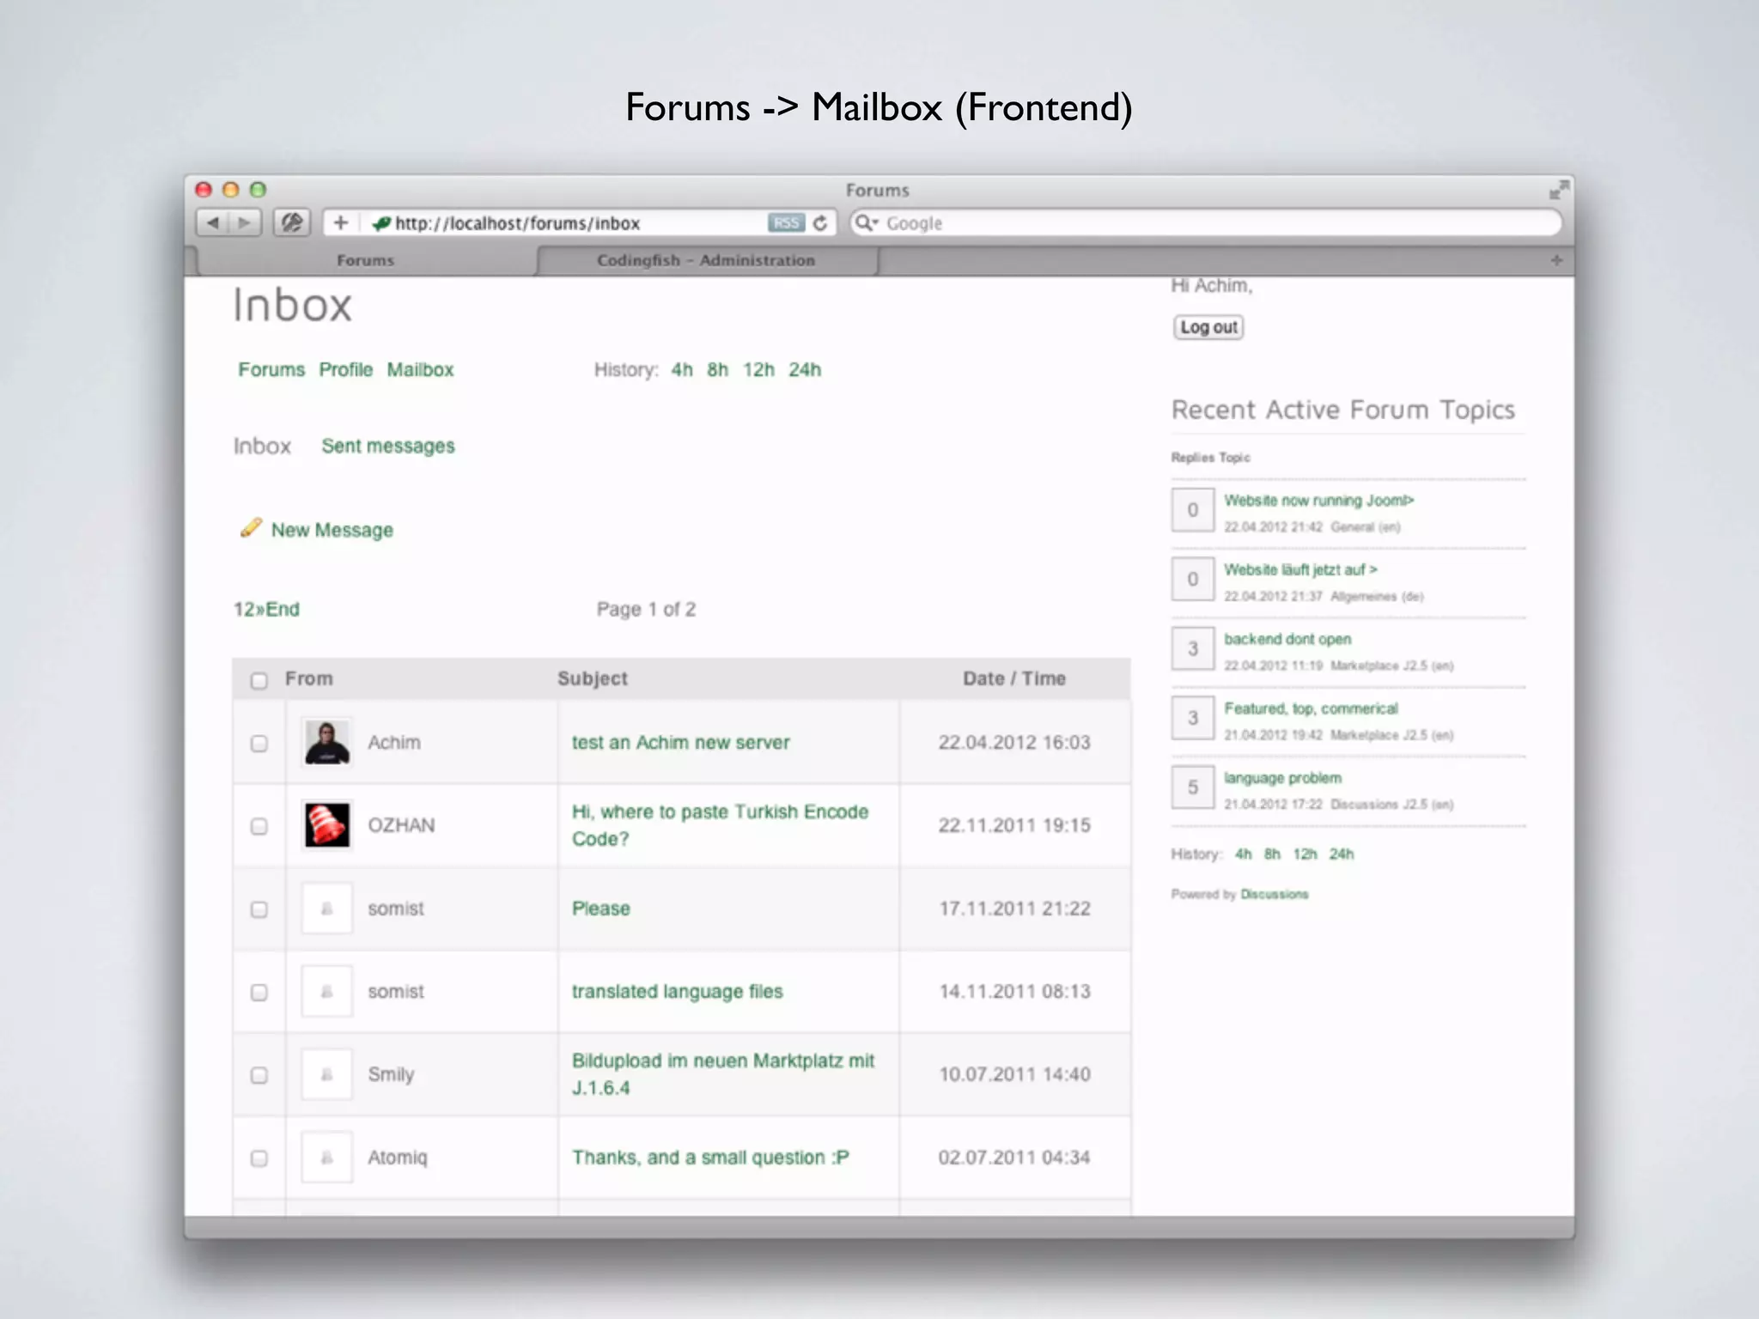
Task: Open 'Discussions' powered-by link
Action: [1275, 894]
